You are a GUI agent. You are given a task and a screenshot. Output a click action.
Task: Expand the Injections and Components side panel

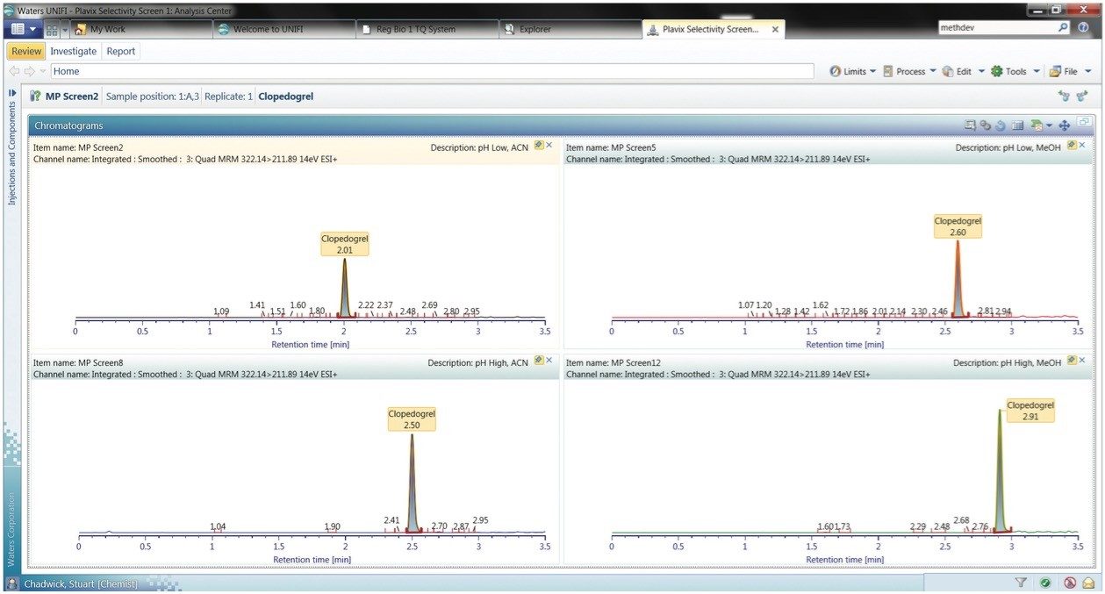pyautogui.click(x=12, y=92)
